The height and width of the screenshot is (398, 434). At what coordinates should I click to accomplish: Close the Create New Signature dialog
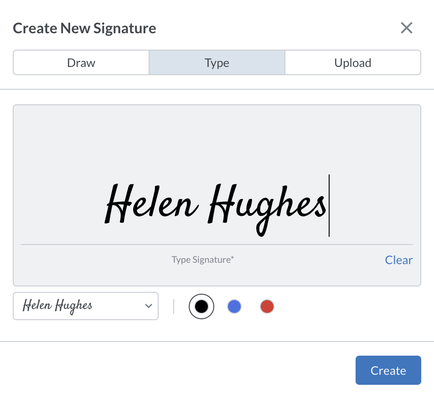[406, 28]
